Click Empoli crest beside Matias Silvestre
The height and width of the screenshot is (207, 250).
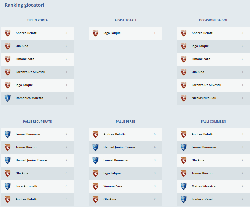click(x=184, y=186)
